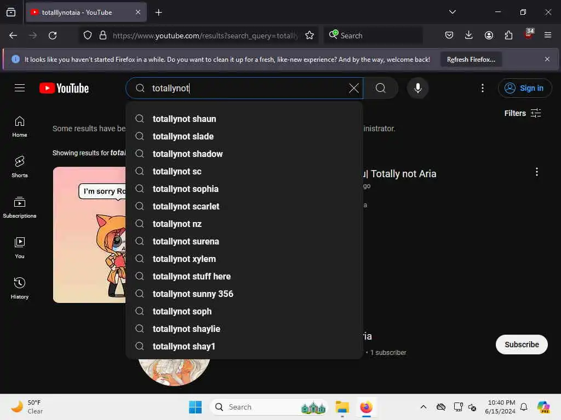
Task: Expand the list all tabs dropdown
Action: 452,12
